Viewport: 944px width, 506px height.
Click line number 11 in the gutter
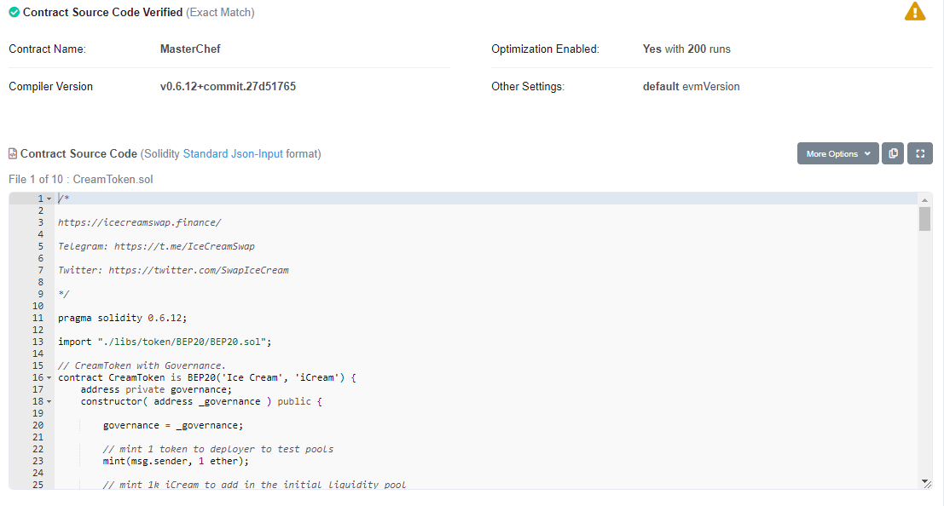(38, 318)
